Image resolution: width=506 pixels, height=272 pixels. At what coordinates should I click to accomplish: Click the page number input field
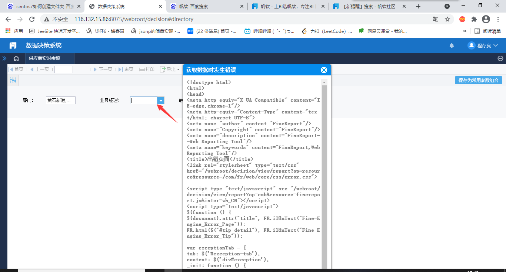[64, 69]
